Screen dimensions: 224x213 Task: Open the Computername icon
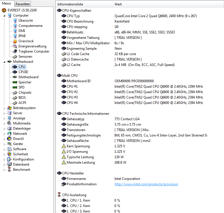(15, 26)
